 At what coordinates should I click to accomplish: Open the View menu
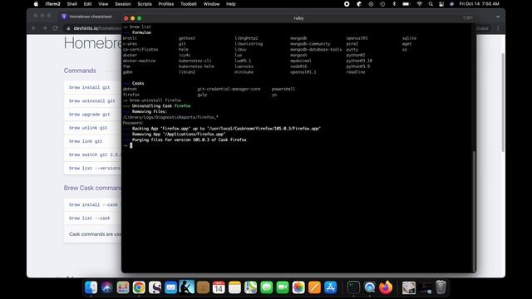tap(103, 4)
